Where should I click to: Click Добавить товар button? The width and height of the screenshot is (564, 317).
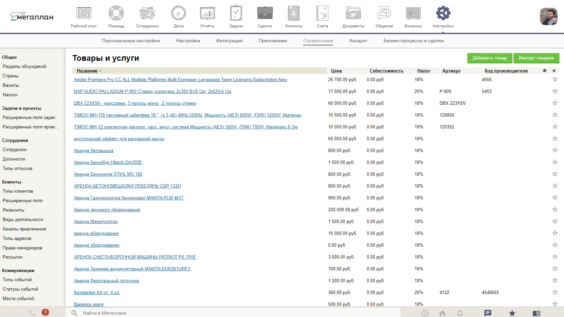tap(490, 58)
